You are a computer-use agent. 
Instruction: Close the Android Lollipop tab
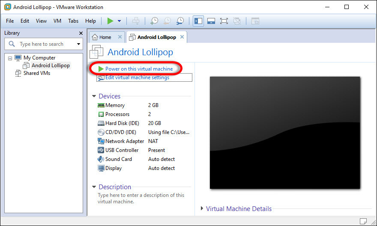(182, 37)
